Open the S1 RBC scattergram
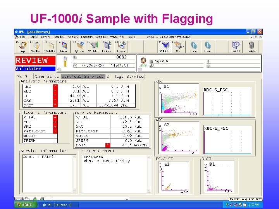 [x=178, y=99]
